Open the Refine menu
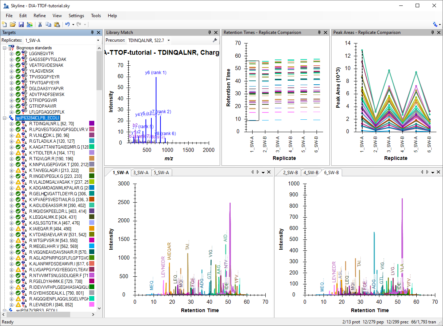 (x=40, y=16)
